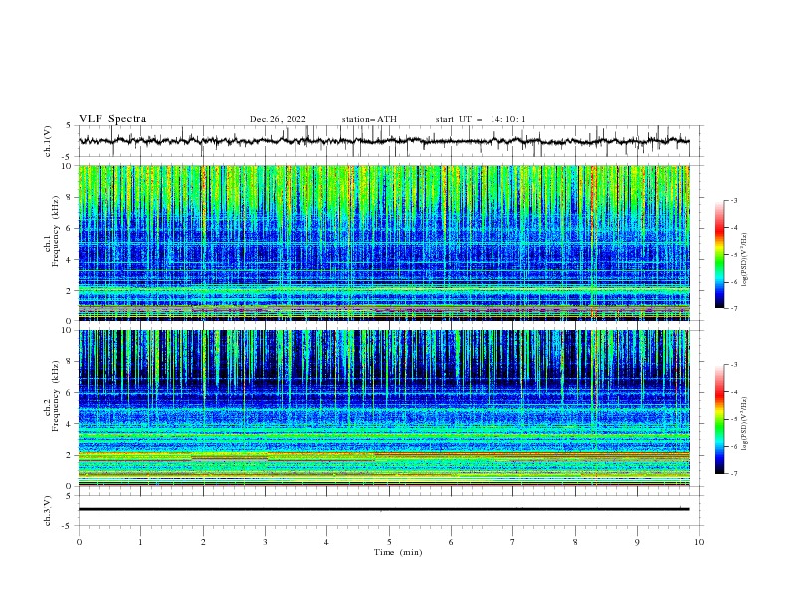This screenshot has width=788, height=609.
Task: Click the ch.1 spectrogram panel
Action: pyautogui.click(x=383, y=243)
